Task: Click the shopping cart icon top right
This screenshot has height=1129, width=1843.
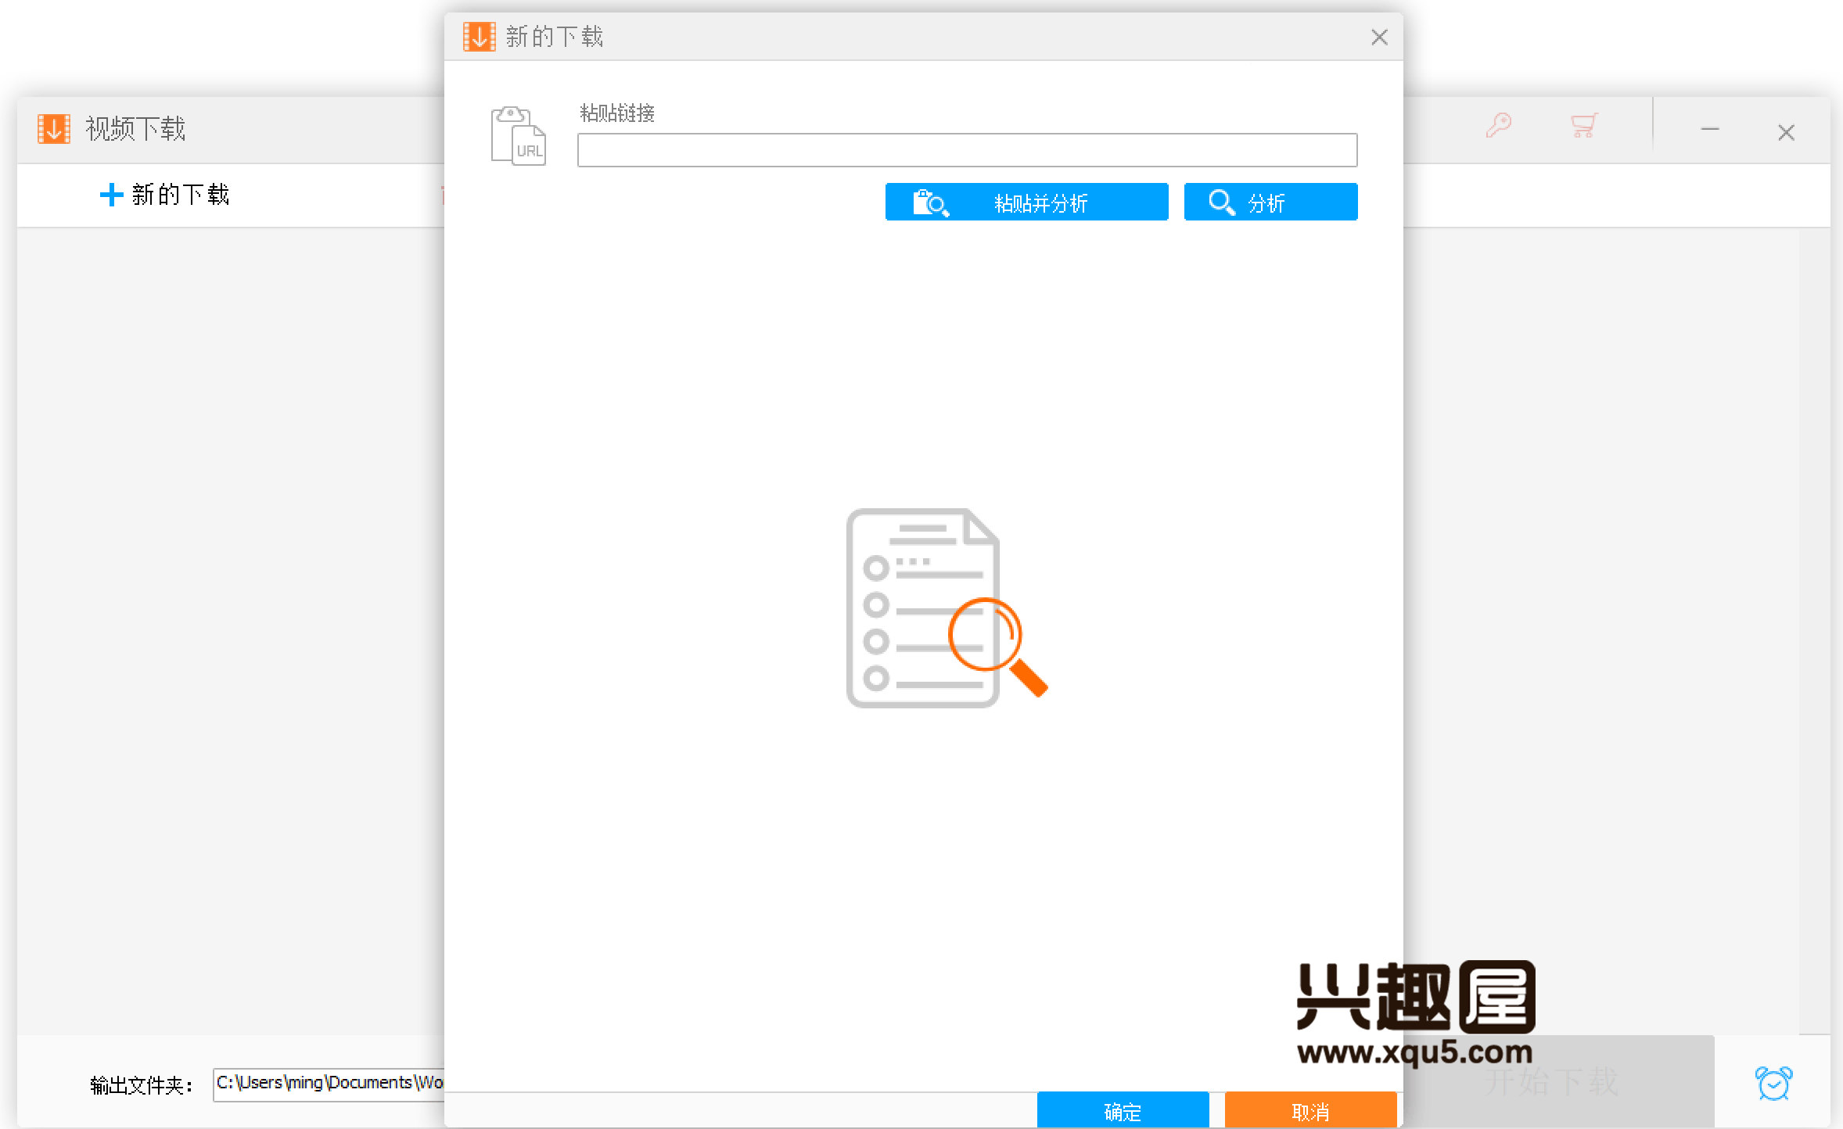Action: pyautogui.click(x=1579, y=127)
